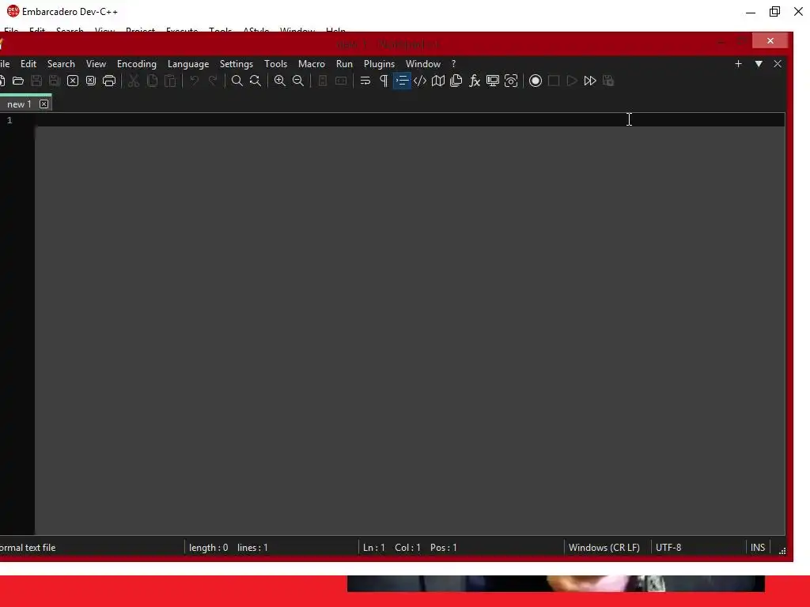The image size is (810, 607).
Task: Open the Run menu
Action: pos(344,64)
